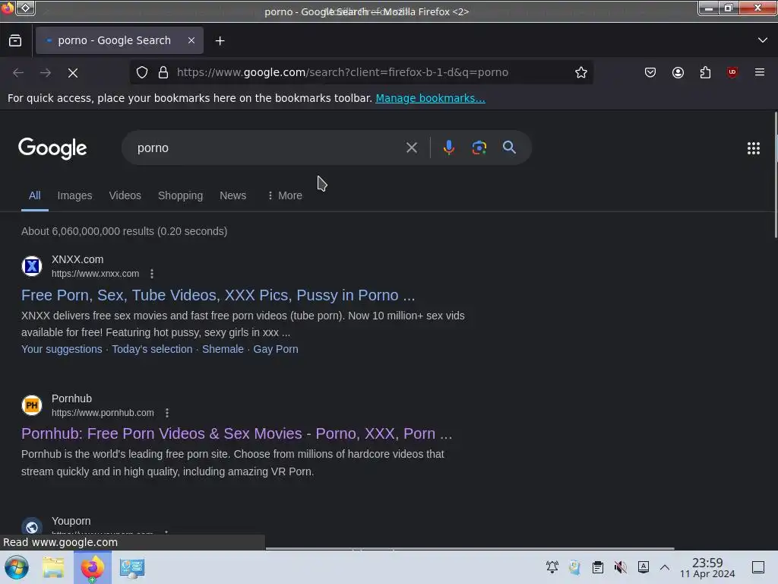Switch to the News tab

pyautogui.click(x=232, y=195)
